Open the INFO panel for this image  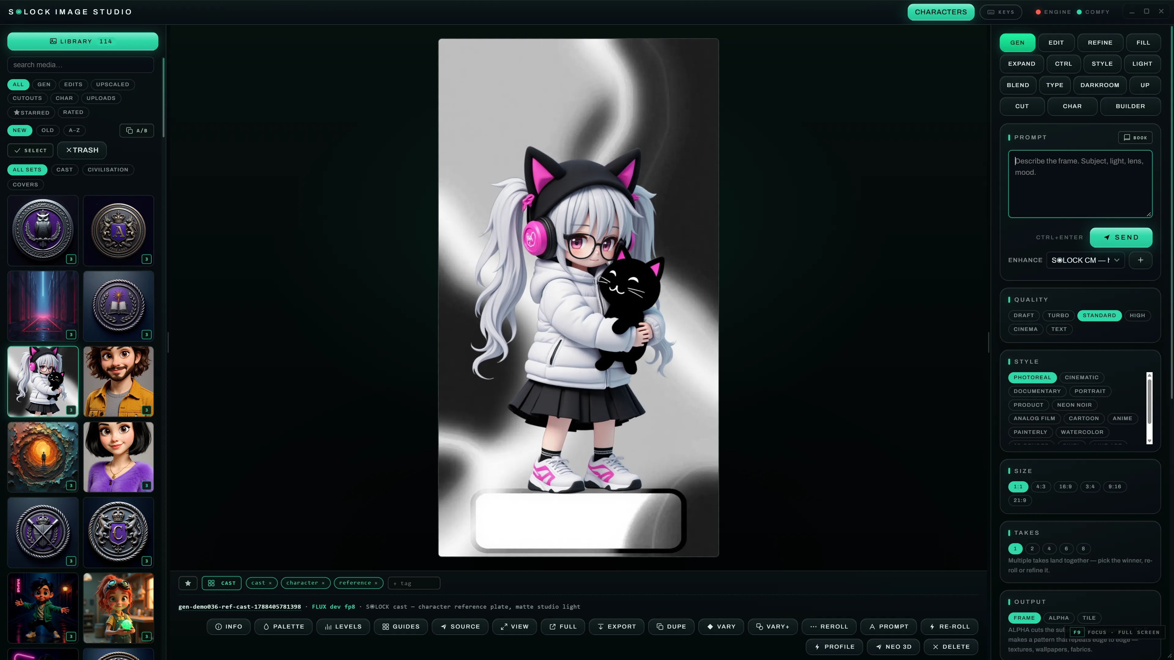coord(228,627)
